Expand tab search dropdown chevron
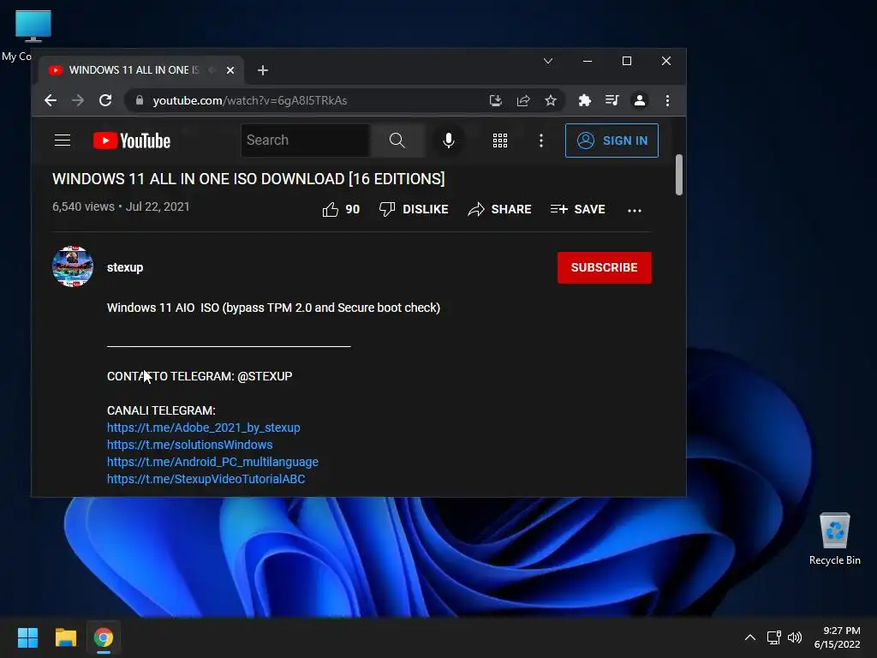The height and width of the screenshot is (658, 877). pyautogui.click(x=548, y=61)
